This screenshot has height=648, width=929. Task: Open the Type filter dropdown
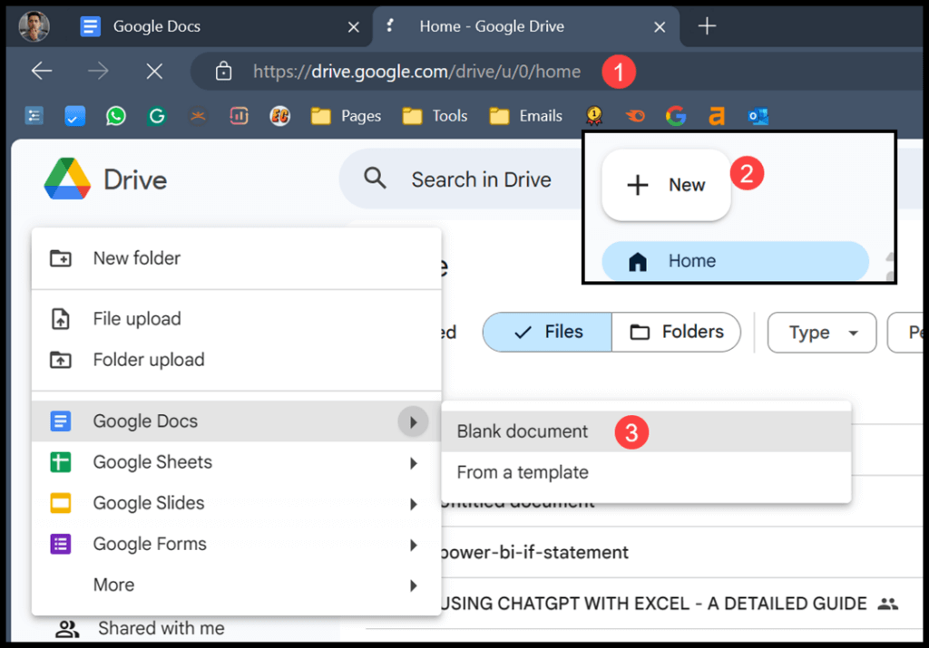[x=821, y=332]
